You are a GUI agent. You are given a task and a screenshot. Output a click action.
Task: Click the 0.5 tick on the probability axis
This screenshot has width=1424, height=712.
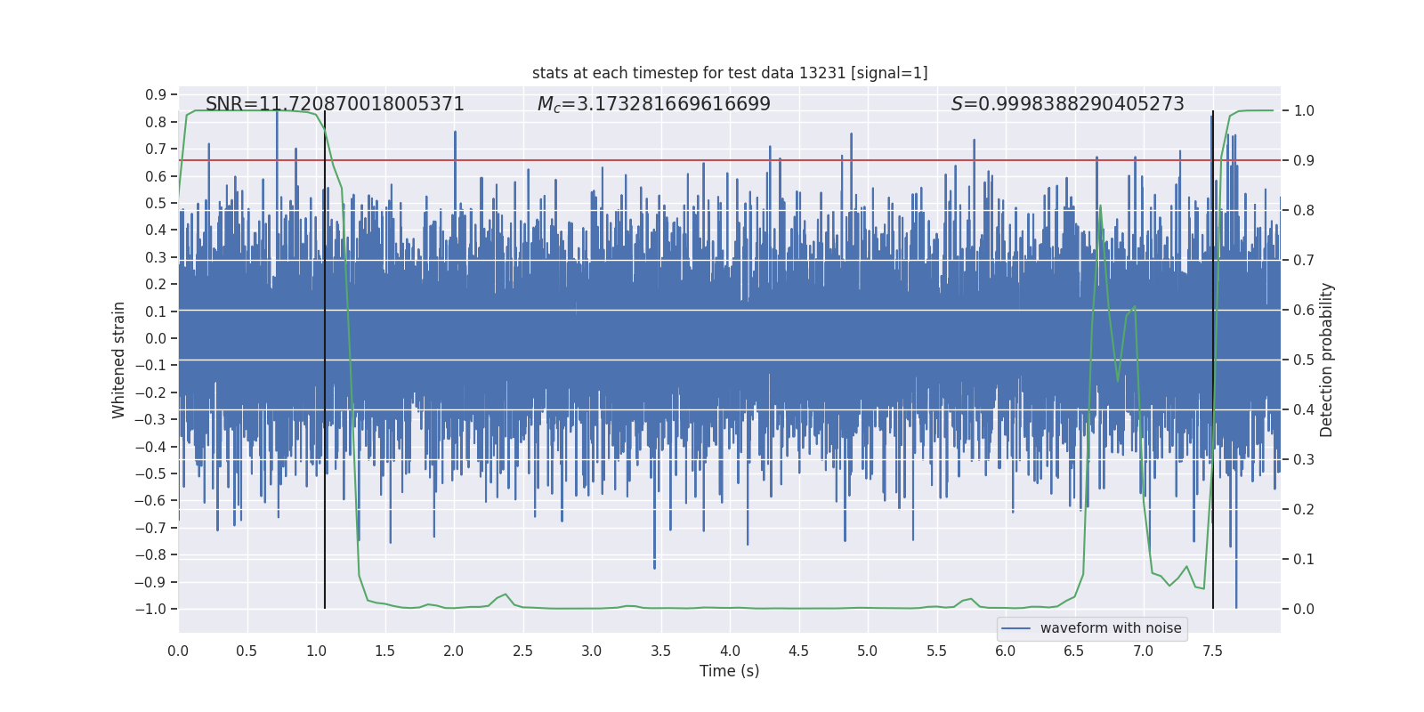(1304, 360)
